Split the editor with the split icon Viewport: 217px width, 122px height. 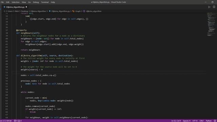pos(214,7)
